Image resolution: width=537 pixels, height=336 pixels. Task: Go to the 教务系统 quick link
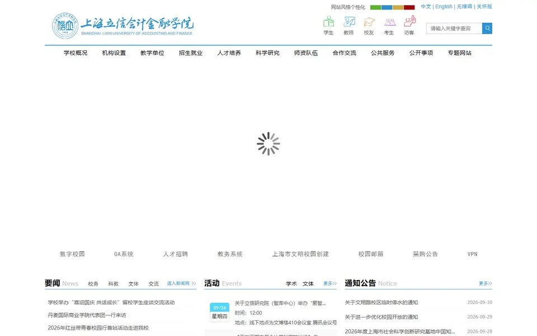(x=230, y=254)
